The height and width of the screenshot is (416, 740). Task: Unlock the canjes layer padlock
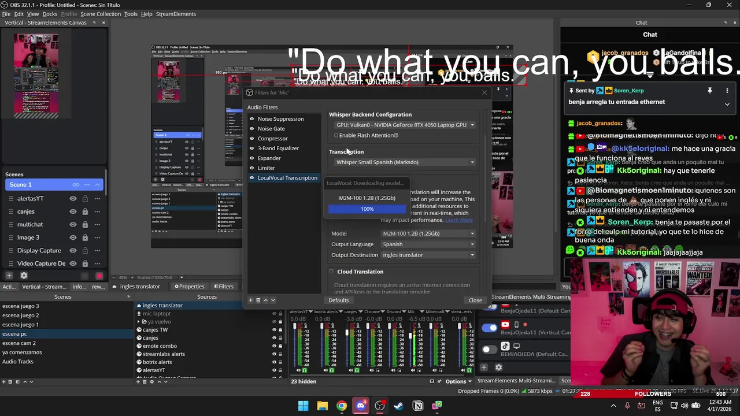pos(85,211)
